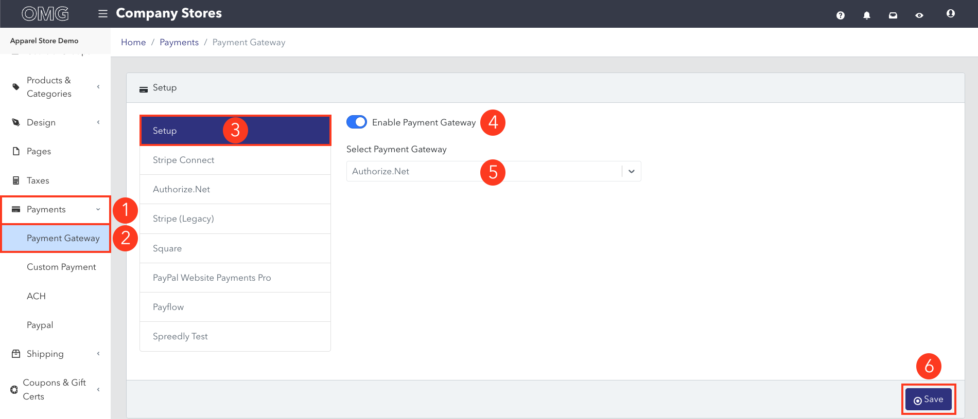Open the PayPal Website Payments Pro tab
978x419 pixels.
[x=235, y=278]
